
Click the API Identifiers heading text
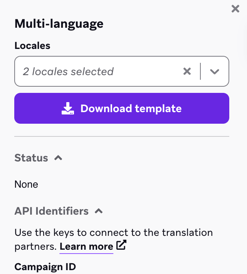52,211
